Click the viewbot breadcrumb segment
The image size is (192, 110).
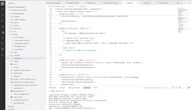pos(71,6)
